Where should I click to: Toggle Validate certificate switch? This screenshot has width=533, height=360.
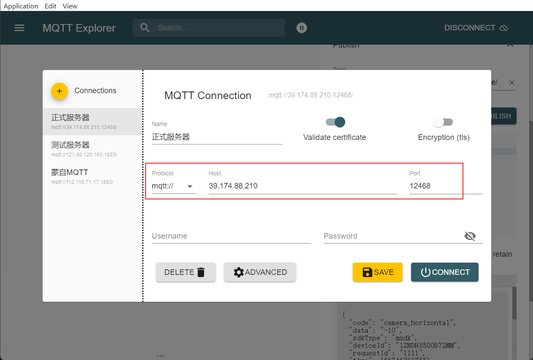[x=335, y=122]
